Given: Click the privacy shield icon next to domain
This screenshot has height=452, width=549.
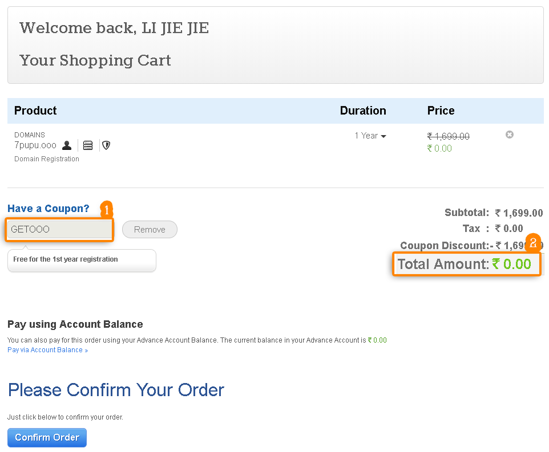Looking at the screenshot, I should (106, 145).
